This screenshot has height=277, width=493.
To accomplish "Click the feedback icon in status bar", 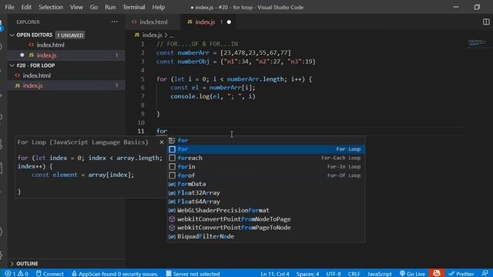I will (485, 274).
